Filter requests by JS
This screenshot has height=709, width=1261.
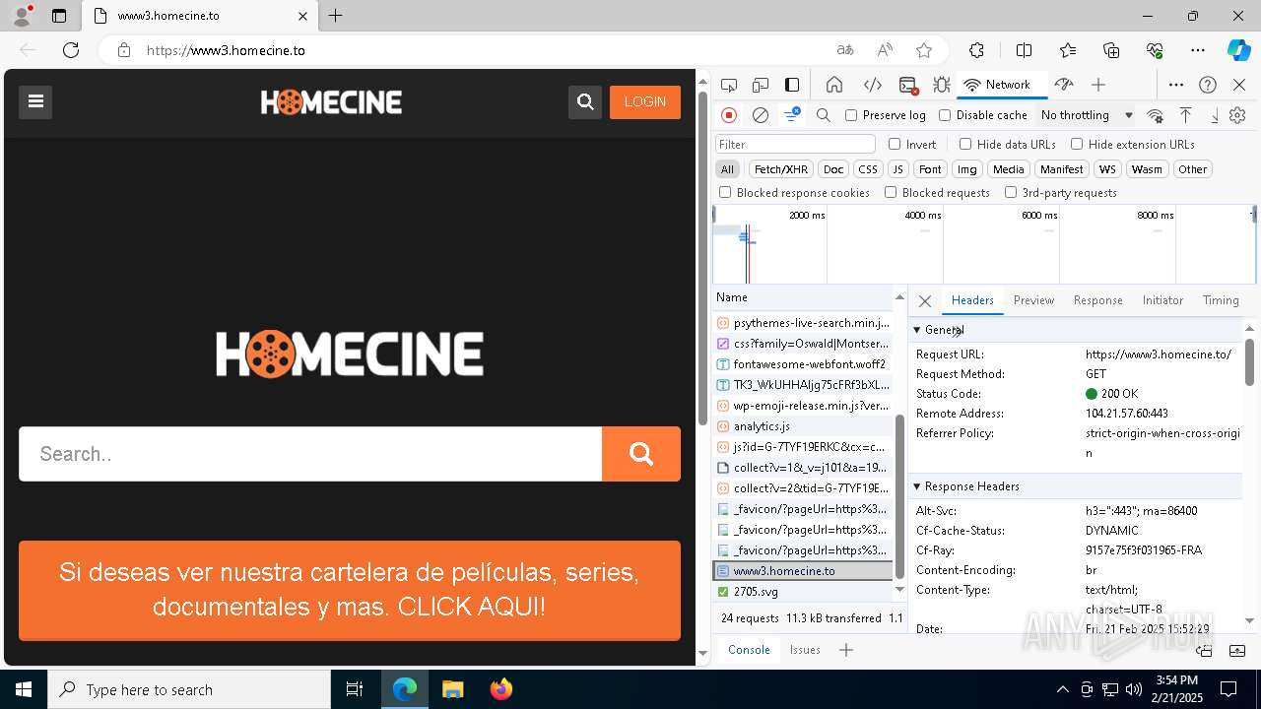pos(897,169)
